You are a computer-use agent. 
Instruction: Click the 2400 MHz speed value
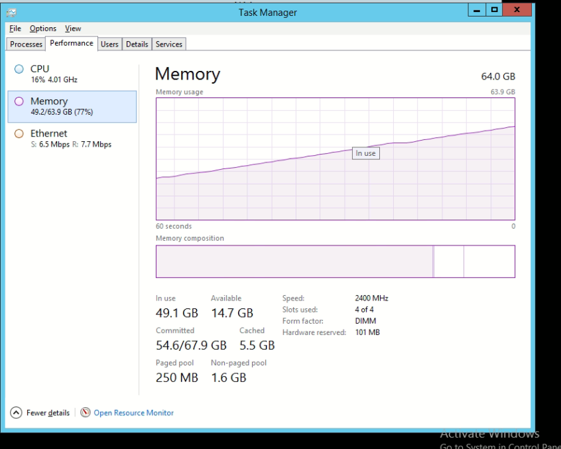[371, 298]
